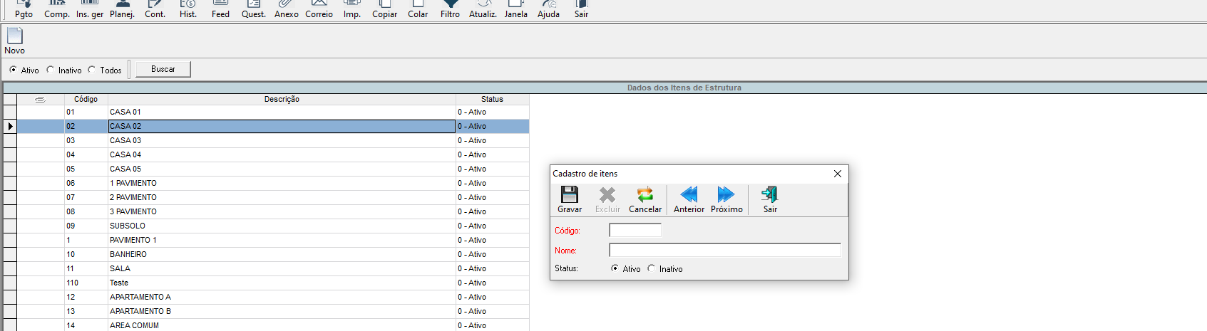Open the Filtro toolbar tool
The height and width of the screenshot is (331, 1207).
(450, 6)
